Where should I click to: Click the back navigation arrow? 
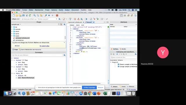click(49, 15)
